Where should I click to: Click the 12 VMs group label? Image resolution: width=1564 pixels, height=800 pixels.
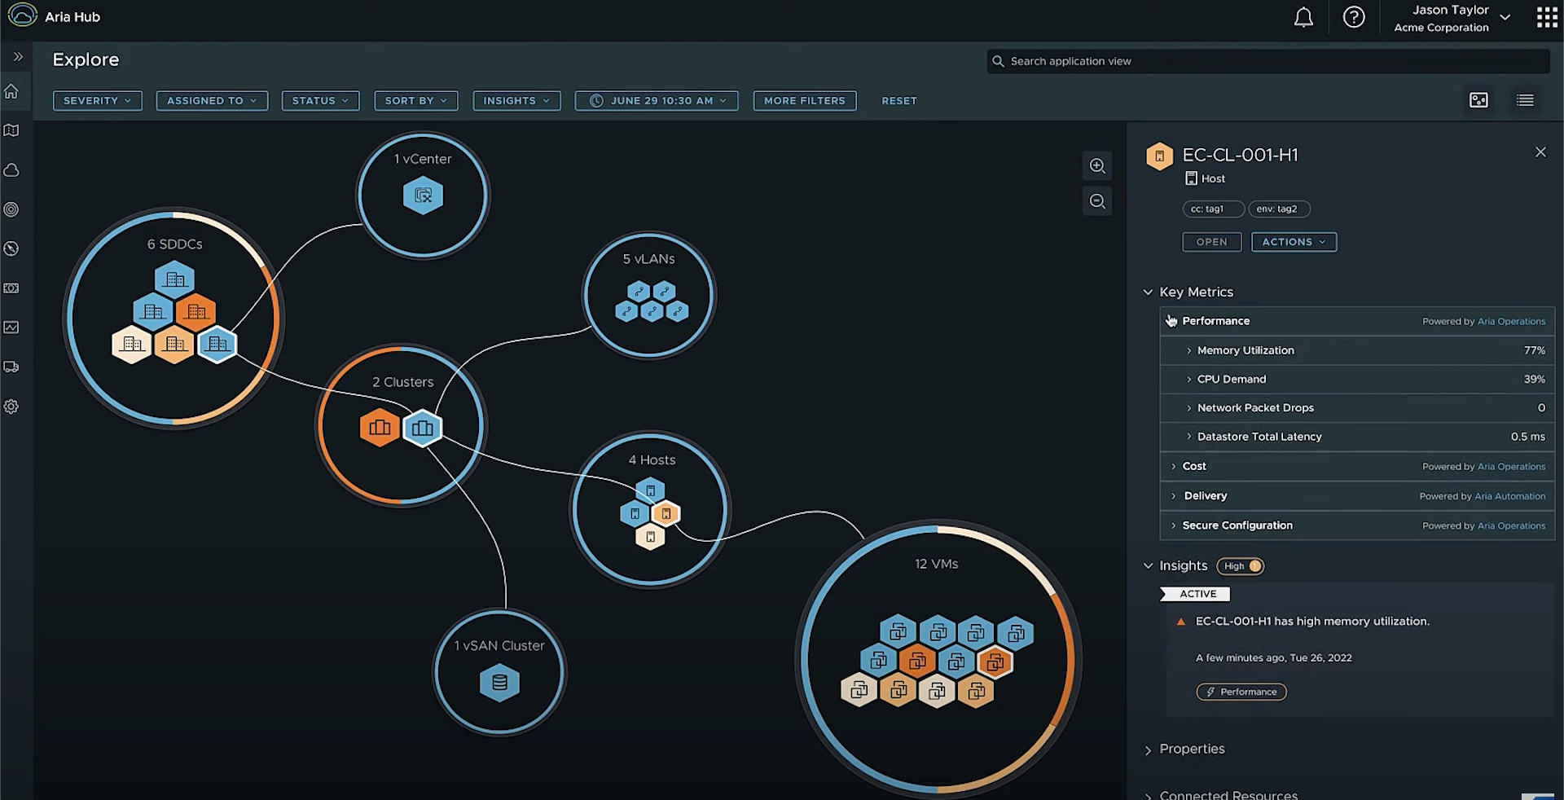tap(936, 564)
